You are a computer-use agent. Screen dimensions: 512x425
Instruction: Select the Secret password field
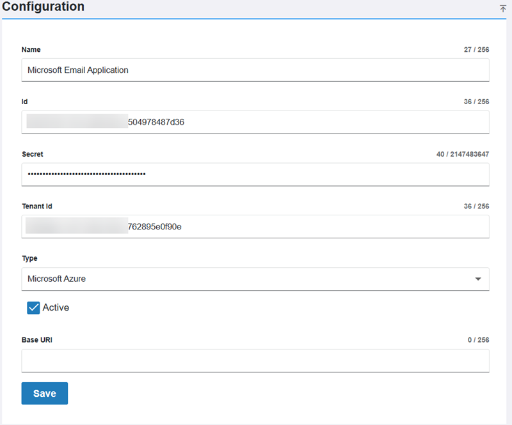[x=255, y=174]
